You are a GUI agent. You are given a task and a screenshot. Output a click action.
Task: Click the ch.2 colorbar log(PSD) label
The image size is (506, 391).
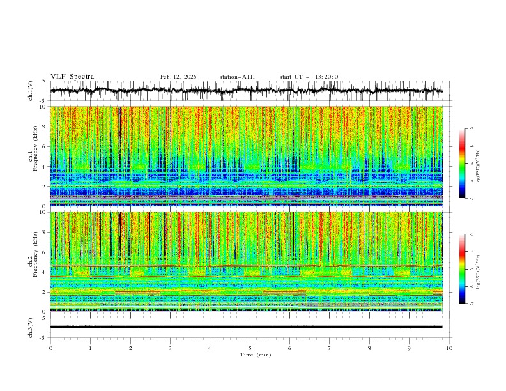[478, 272]
